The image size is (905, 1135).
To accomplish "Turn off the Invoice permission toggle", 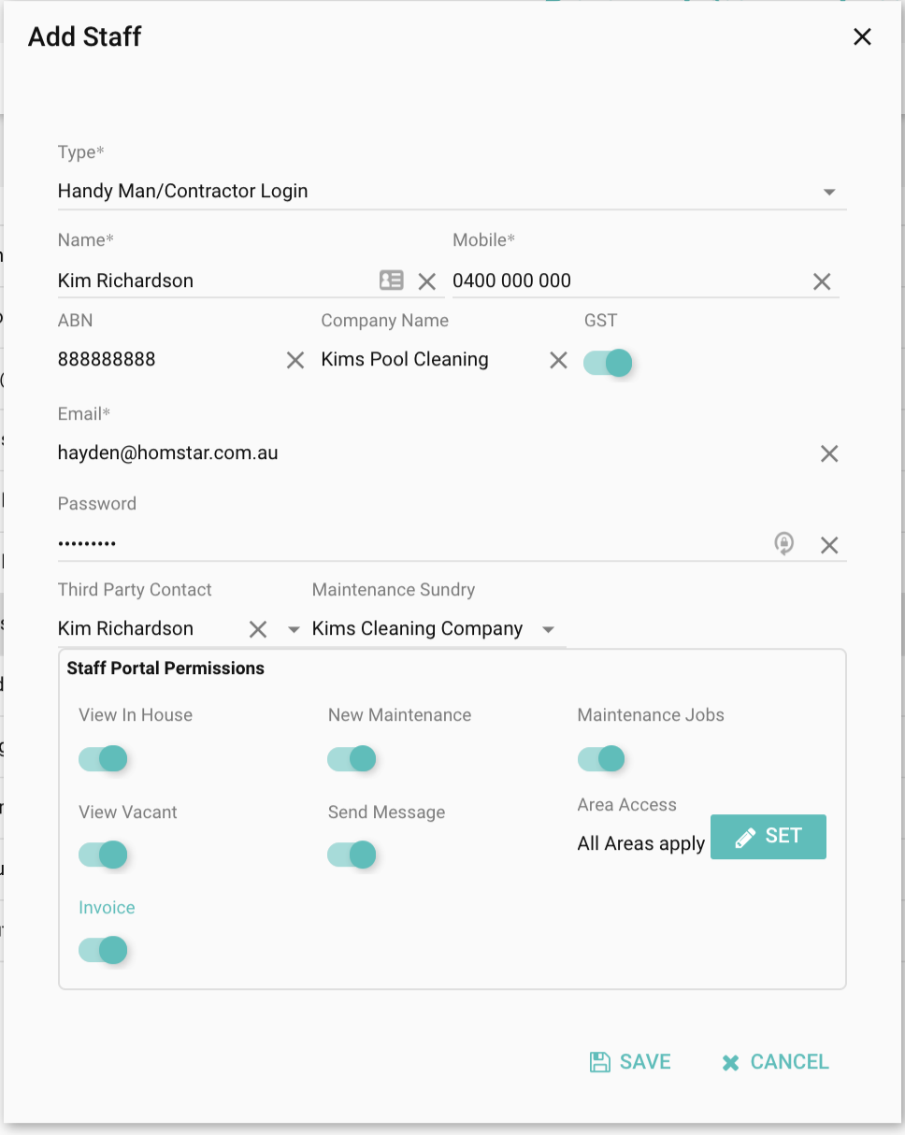I will click(x=103, y=951).
